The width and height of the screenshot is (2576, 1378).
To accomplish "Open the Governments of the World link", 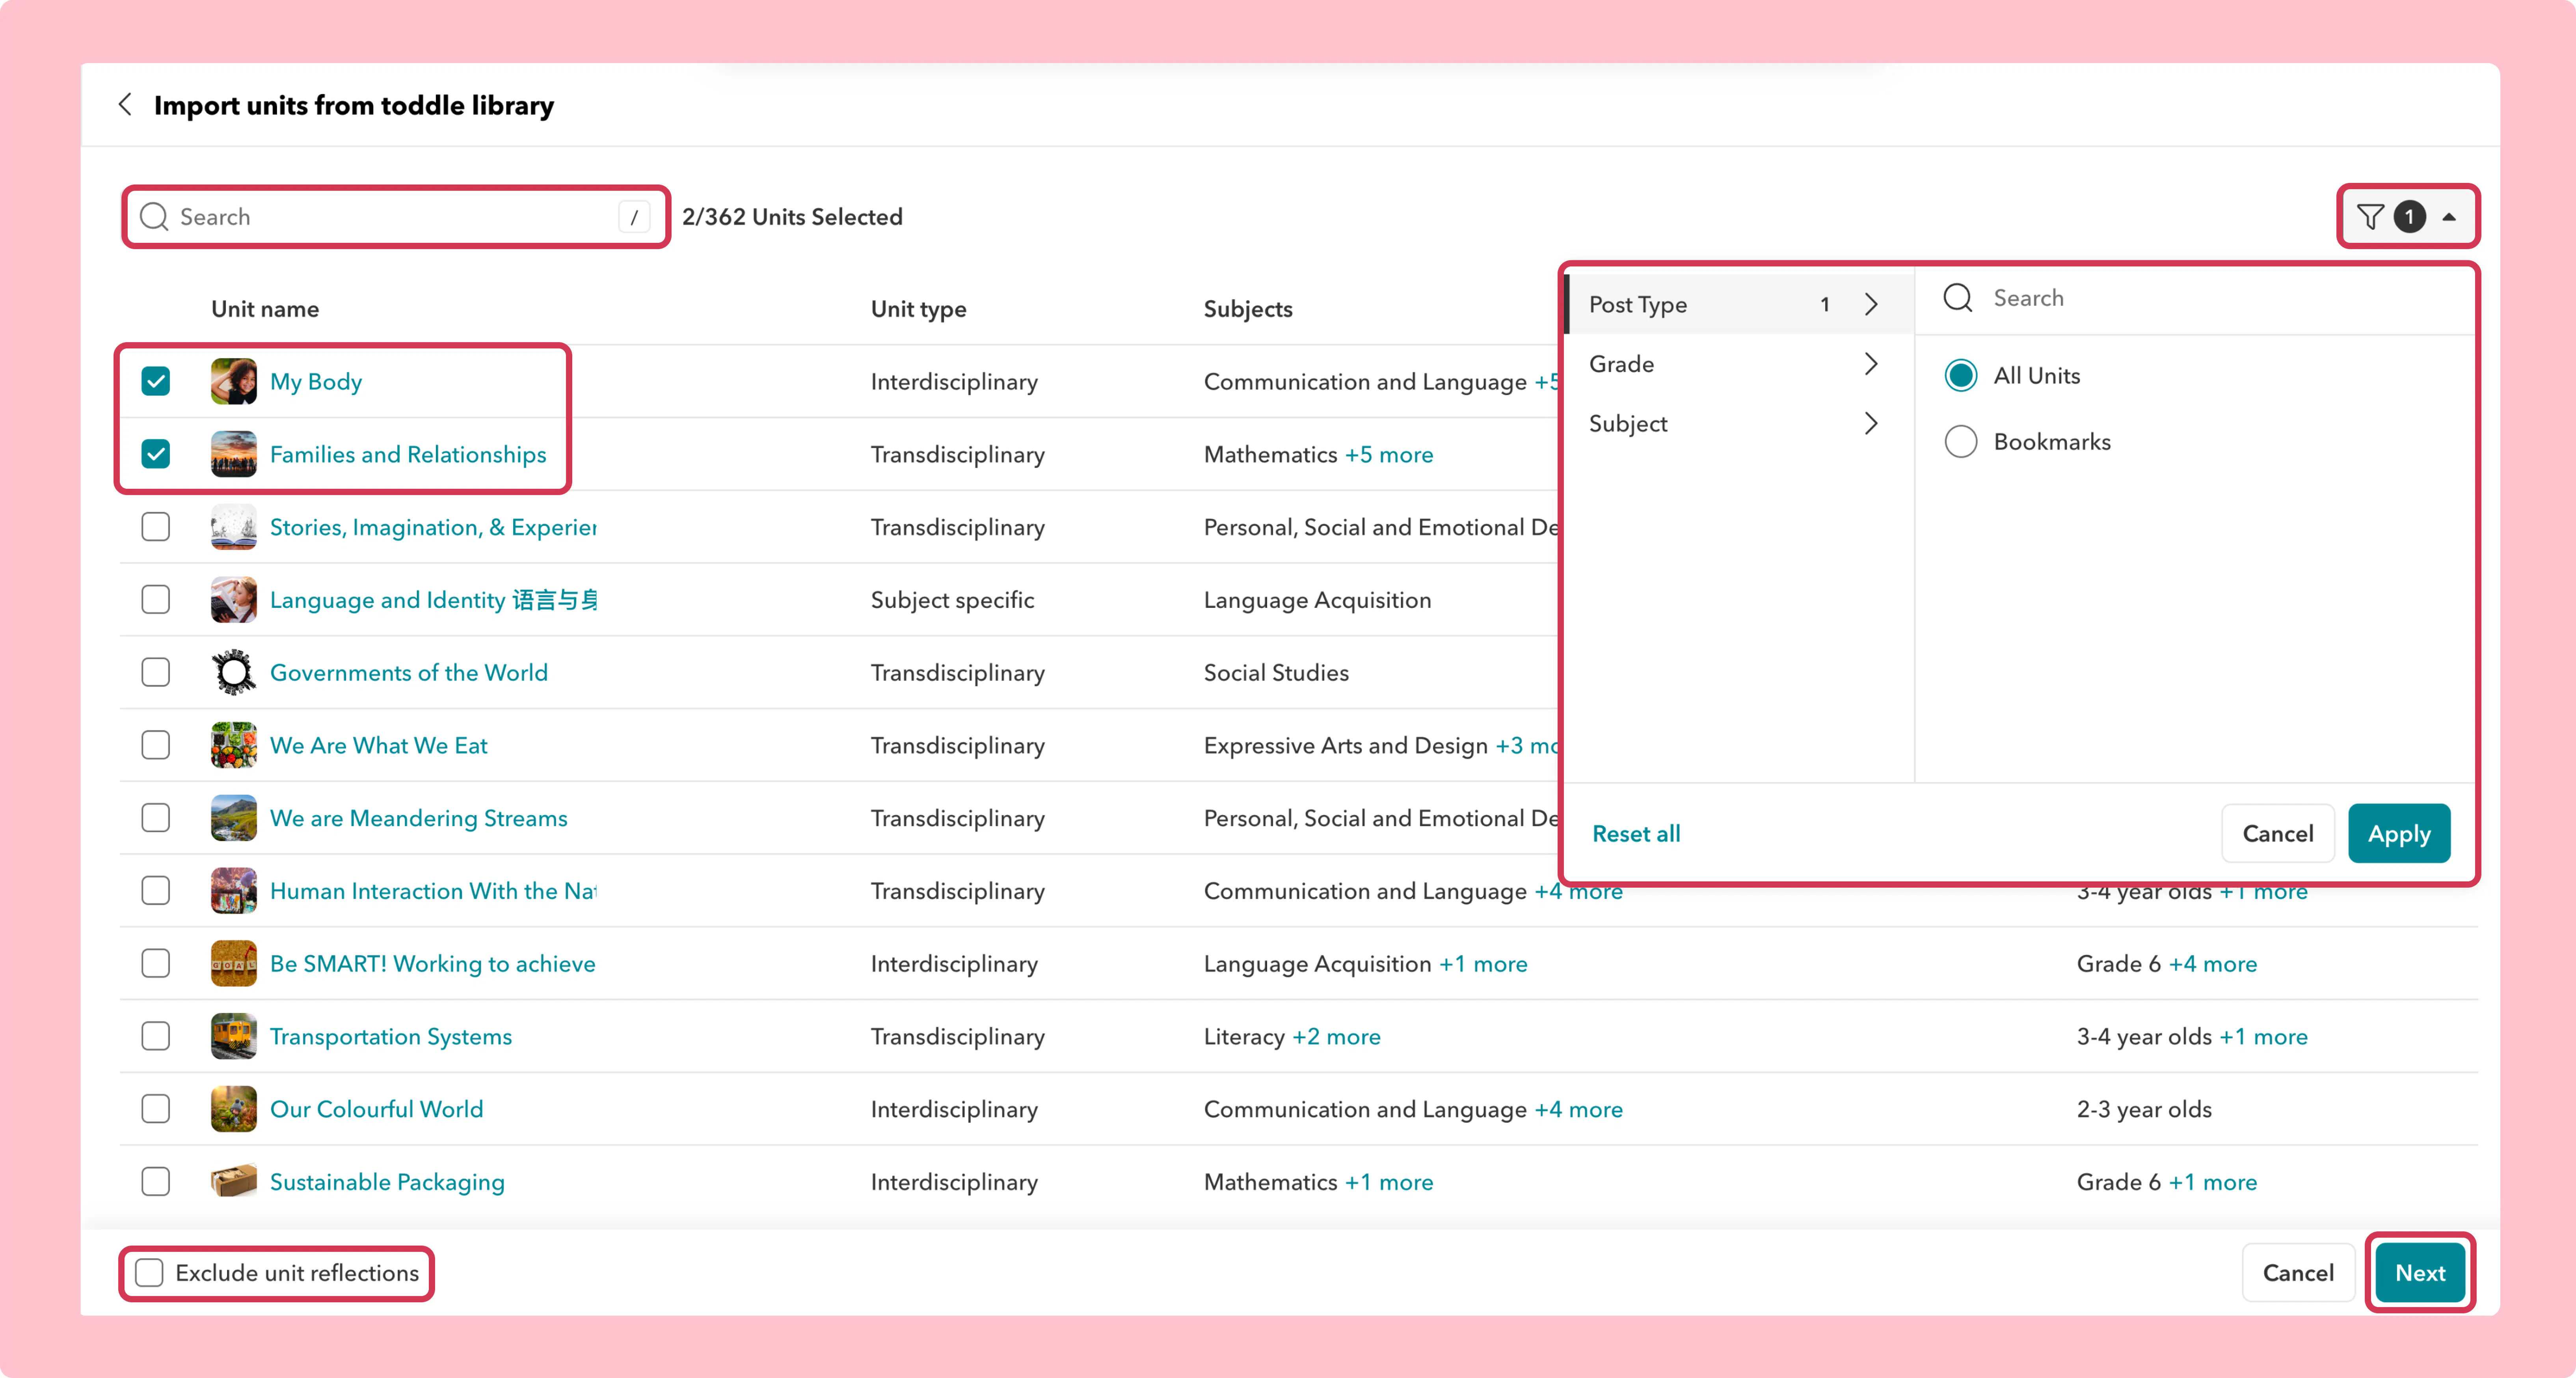I will click(x=409, y=673).
